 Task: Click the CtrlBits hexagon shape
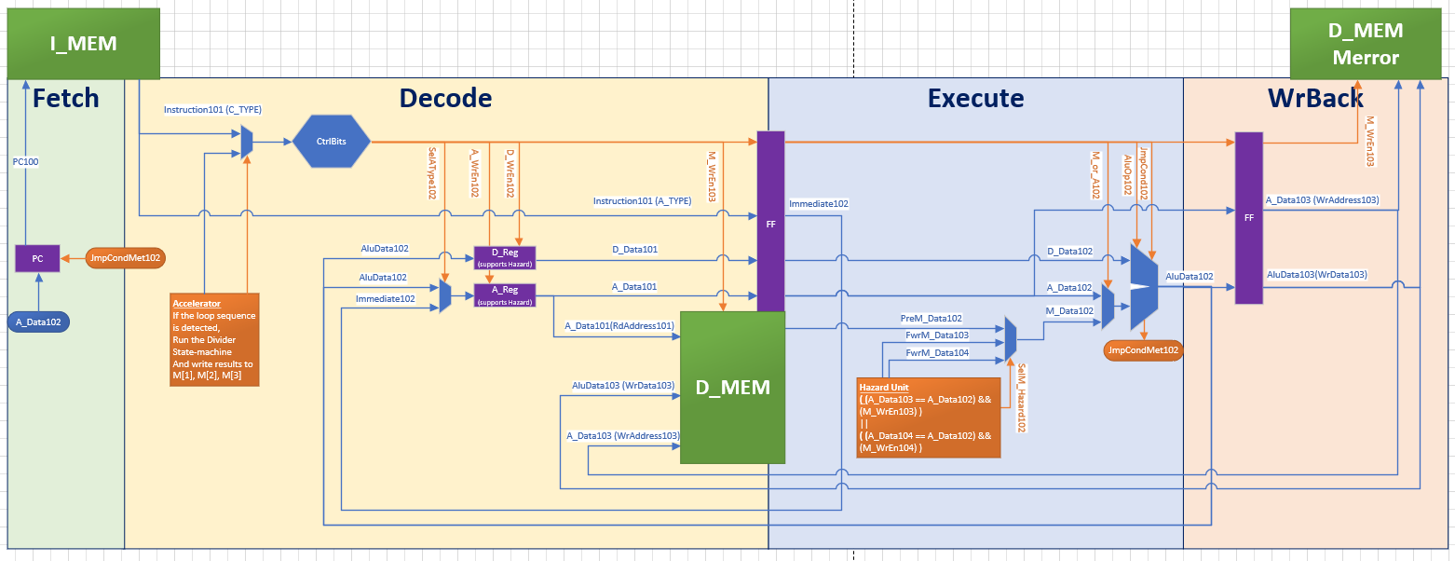click(332, 142)
